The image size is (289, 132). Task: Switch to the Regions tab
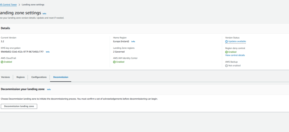[x=20, y=77]
